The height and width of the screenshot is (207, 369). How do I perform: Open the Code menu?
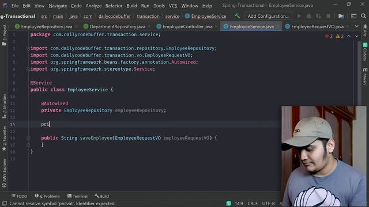point(76,6)
